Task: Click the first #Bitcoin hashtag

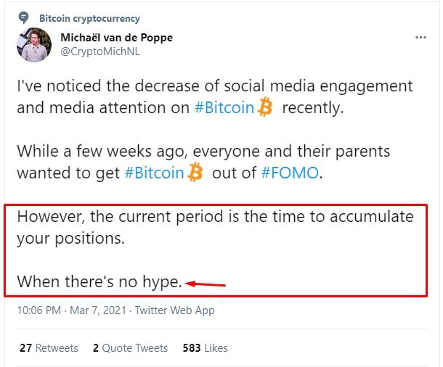Action: click(x=224, y=108)
